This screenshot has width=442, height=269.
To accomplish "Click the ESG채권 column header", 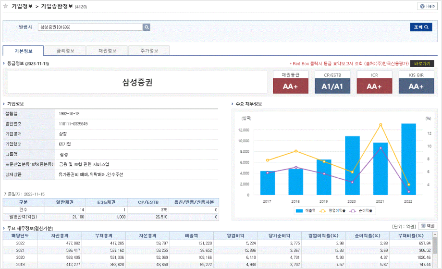I will tap(107, 202).
